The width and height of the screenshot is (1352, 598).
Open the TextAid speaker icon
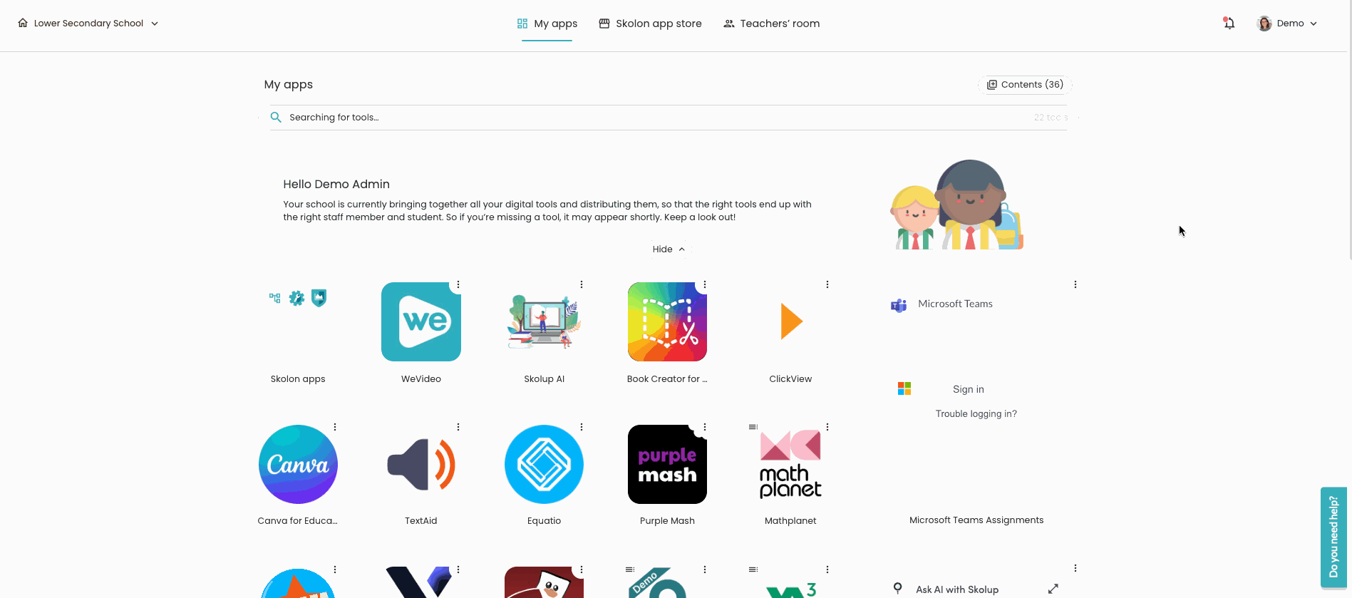[420, 465]
